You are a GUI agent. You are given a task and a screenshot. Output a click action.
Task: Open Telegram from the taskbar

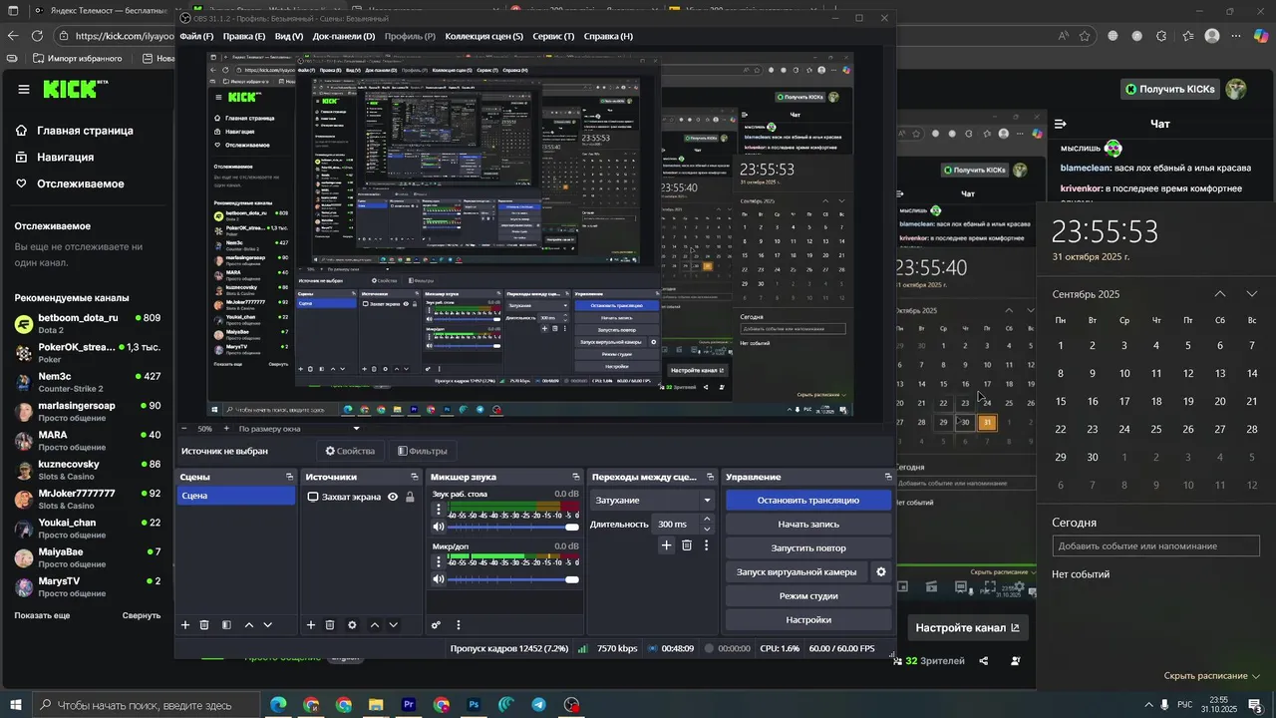[539, 705]
